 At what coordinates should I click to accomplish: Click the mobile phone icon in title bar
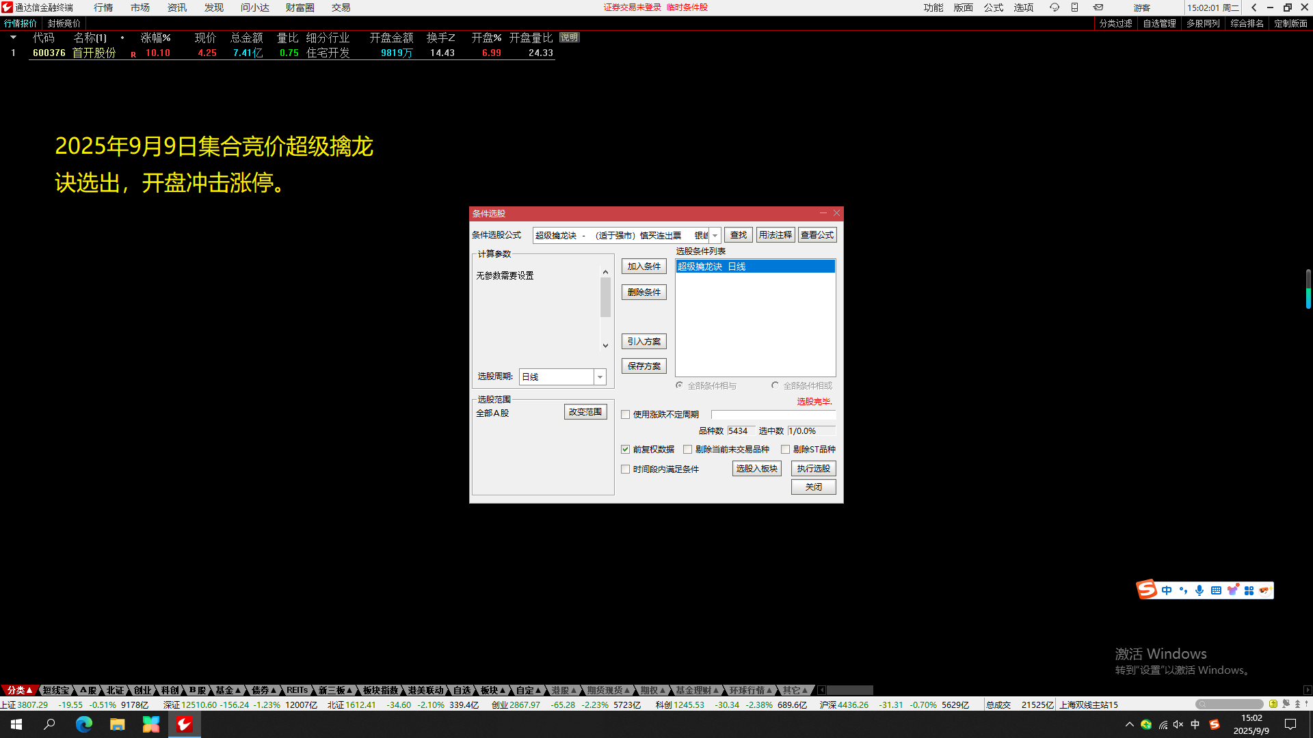[x=1075, y=8]
